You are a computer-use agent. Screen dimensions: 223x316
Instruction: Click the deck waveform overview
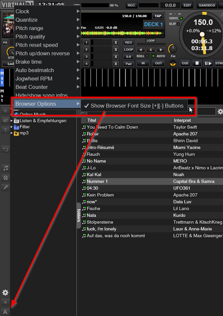click(122, 33)
